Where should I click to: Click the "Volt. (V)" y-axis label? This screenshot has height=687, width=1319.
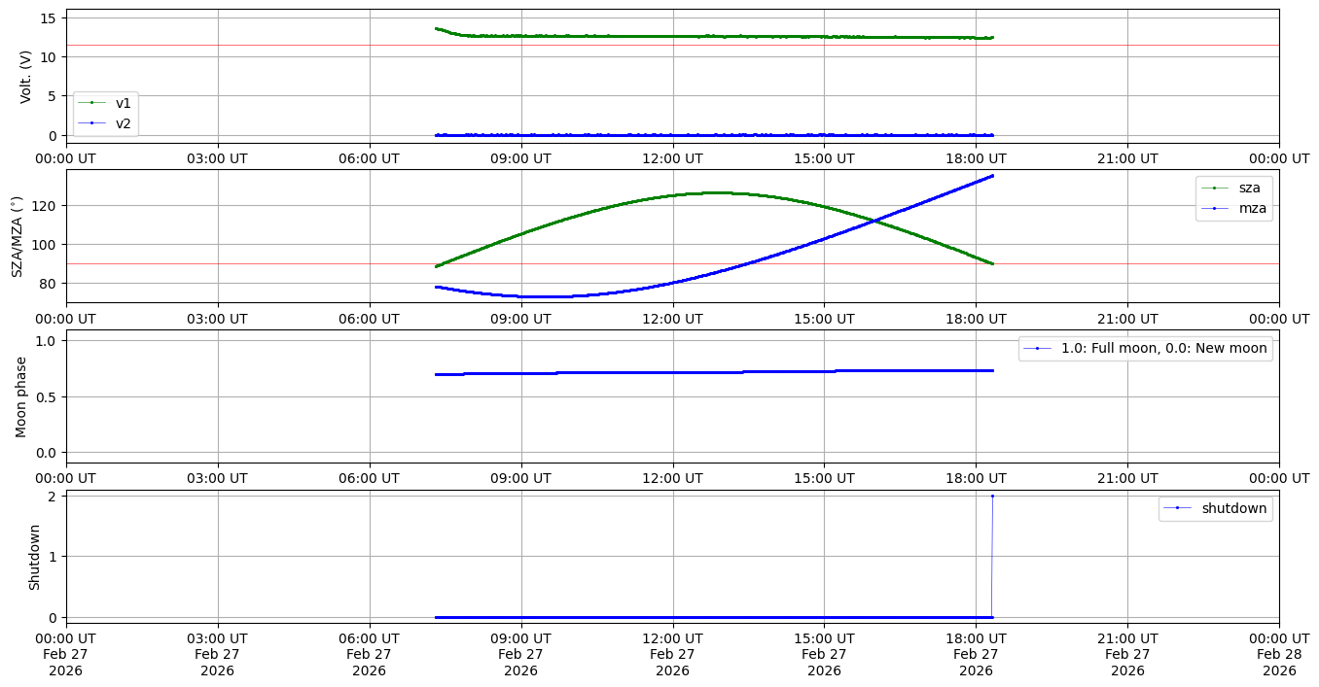coord(26,76)
